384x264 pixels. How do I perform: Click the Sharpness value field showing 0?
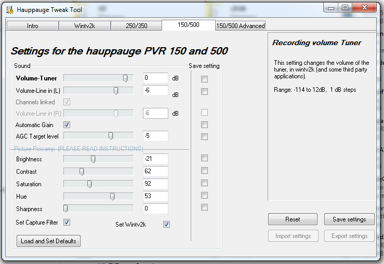tap(155, 209)
